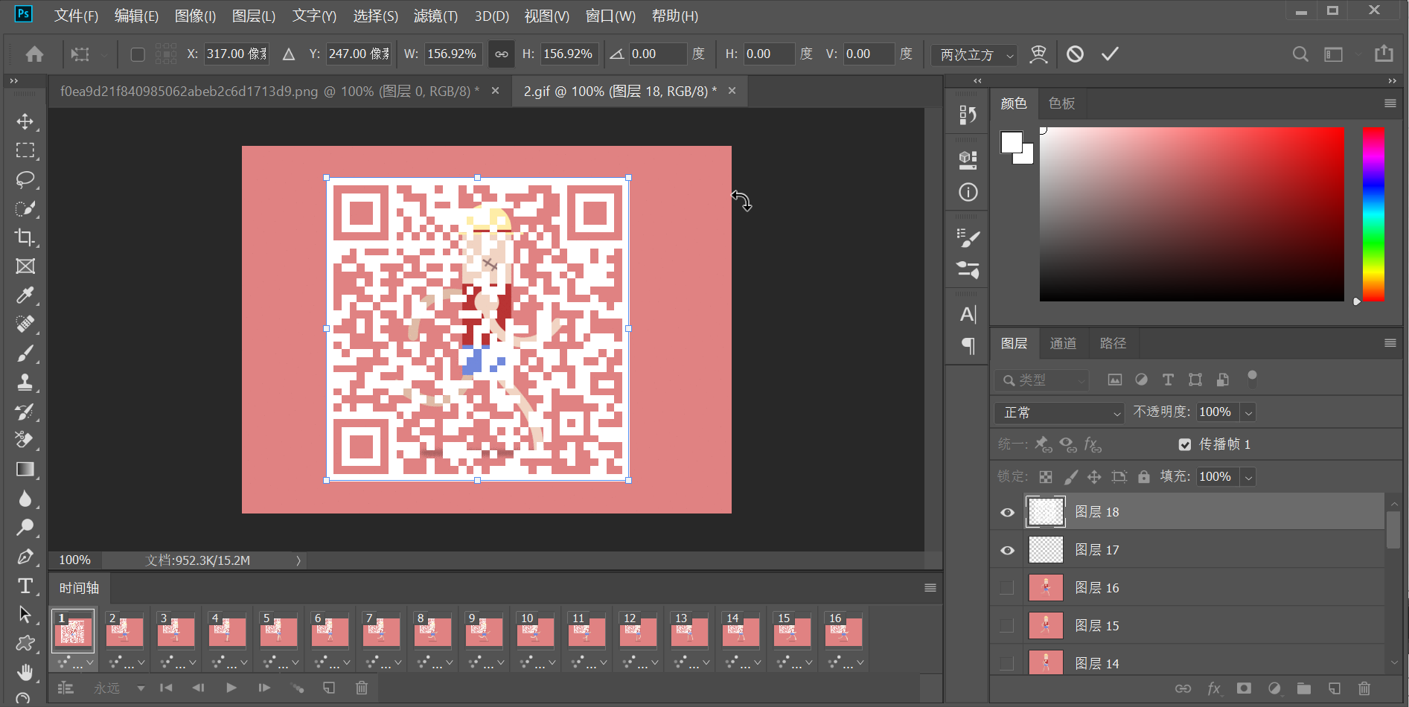This screenshot has height=707, width=1409.
Task: Select the Frame tool
Action: click(25, 266)
